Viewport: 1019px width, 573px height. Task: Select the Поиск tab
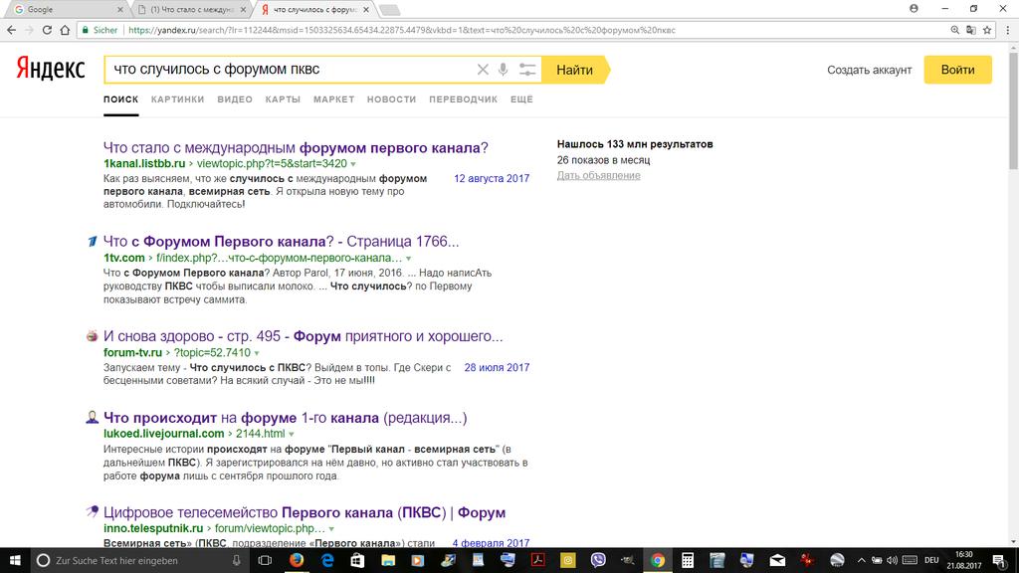pos(120,99)
